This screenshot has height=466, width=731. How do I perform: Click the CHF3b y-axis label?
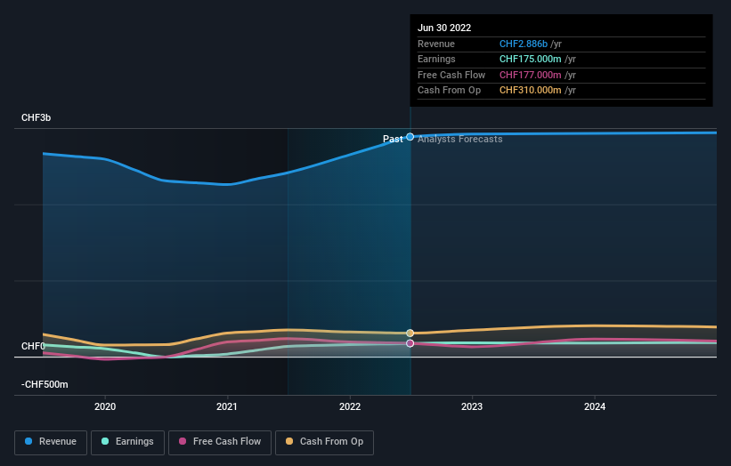click(36, 117)
